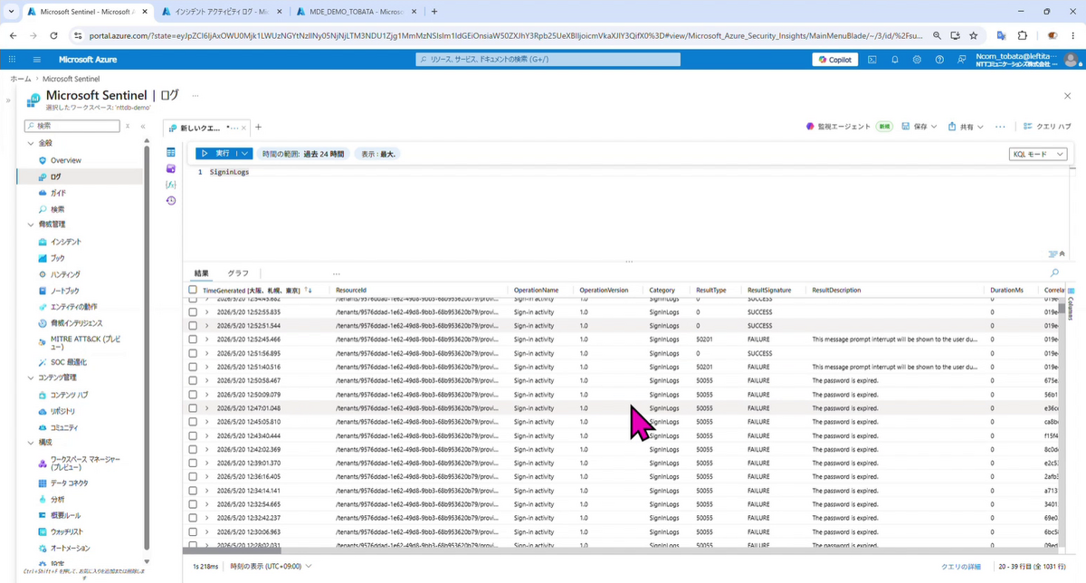Switch to the 結果 tab

point(202,272)
